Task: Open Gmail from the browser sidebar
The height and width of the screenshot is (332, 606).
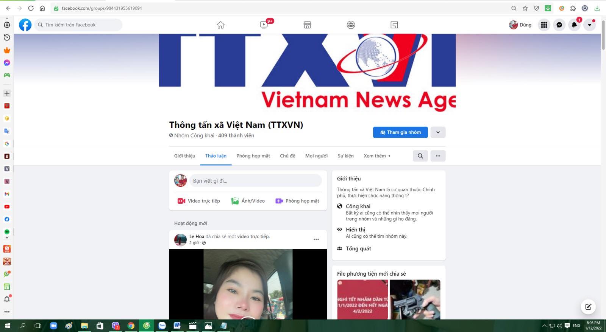Action: click(7, 194)
